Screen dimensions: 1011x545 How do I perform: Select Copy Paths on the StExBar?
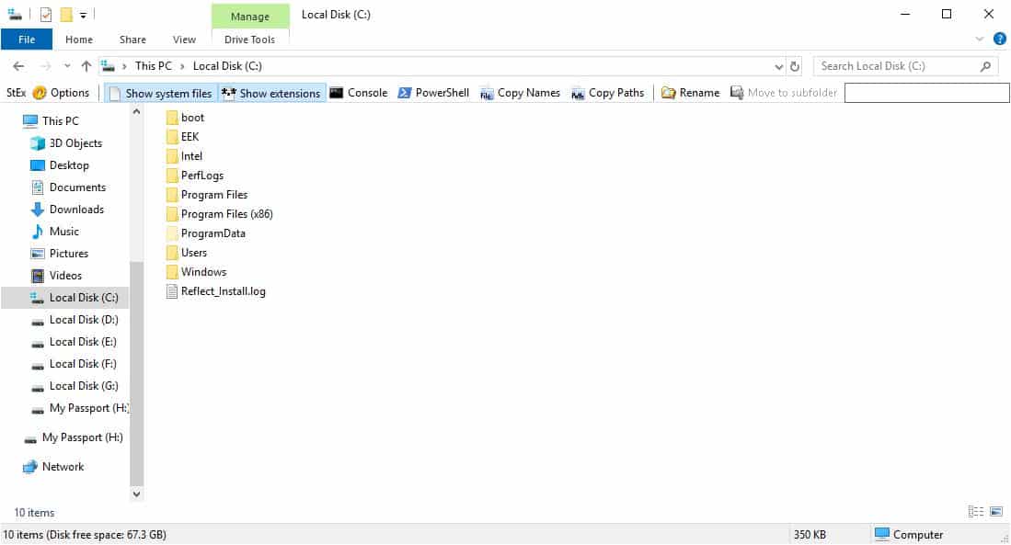(x=606, y=92)
